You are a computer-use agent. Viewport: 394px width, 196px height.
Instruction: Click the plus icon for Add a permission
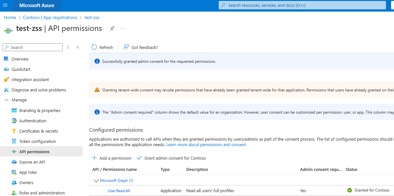click(x=94, y=158)
